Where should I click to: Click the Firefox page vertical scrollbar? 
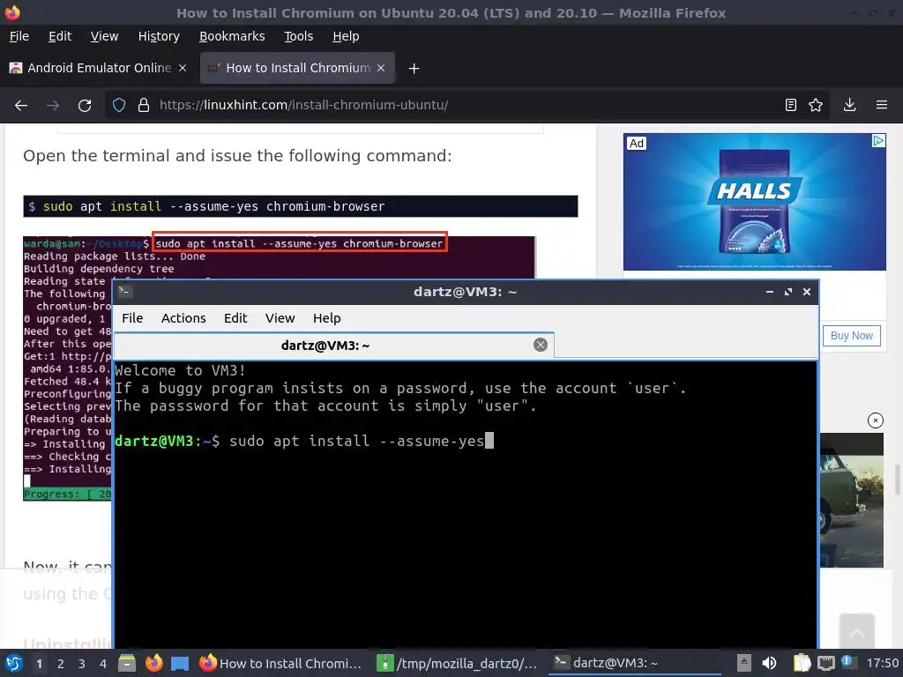coord(897,480)
